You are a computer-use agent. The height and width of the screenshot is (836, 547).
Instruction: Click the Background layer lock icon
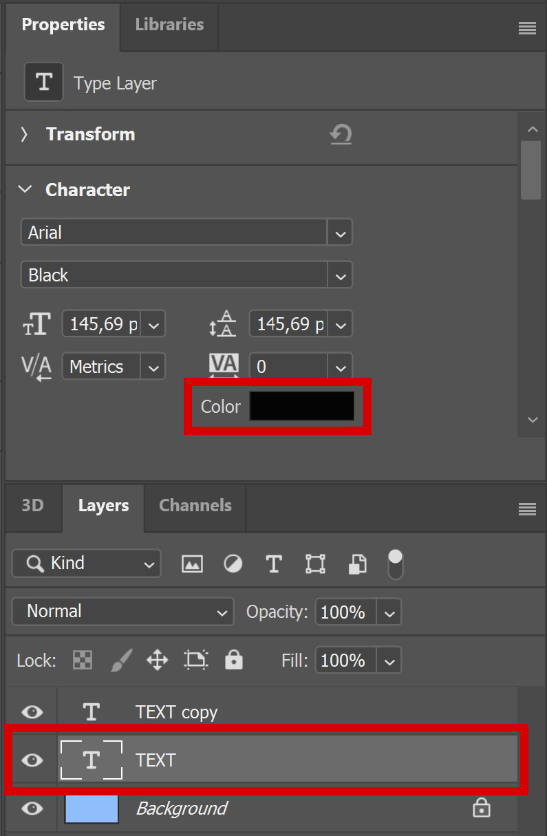point(482,808)
